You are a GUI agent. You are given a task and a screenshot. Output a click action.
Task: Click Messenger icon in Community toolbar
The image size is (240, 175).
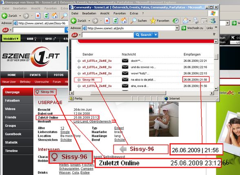(213, 21)
